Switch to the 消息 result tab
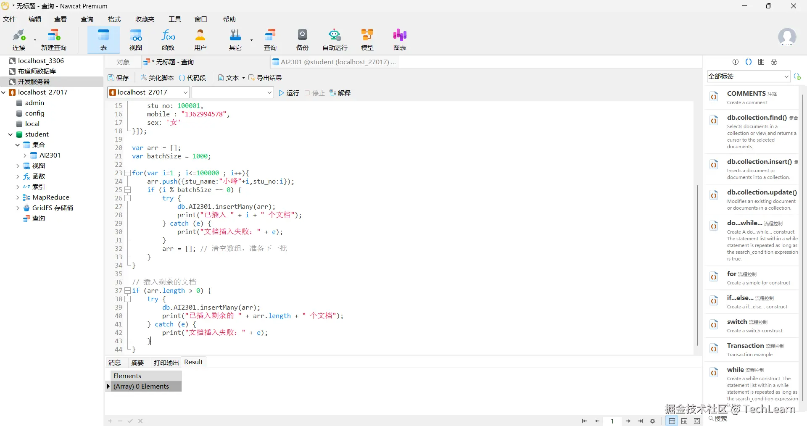This screenshot has width=807, height=426. point(115,363)
